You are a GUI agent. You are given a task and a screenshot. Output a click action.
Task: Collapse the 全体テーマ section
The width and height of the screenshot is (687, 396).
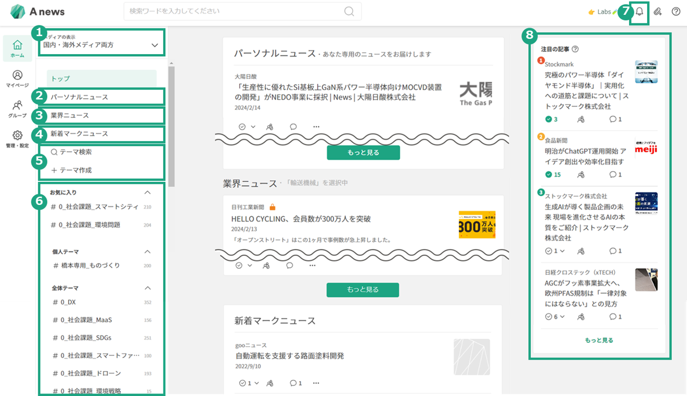point(147,288)
